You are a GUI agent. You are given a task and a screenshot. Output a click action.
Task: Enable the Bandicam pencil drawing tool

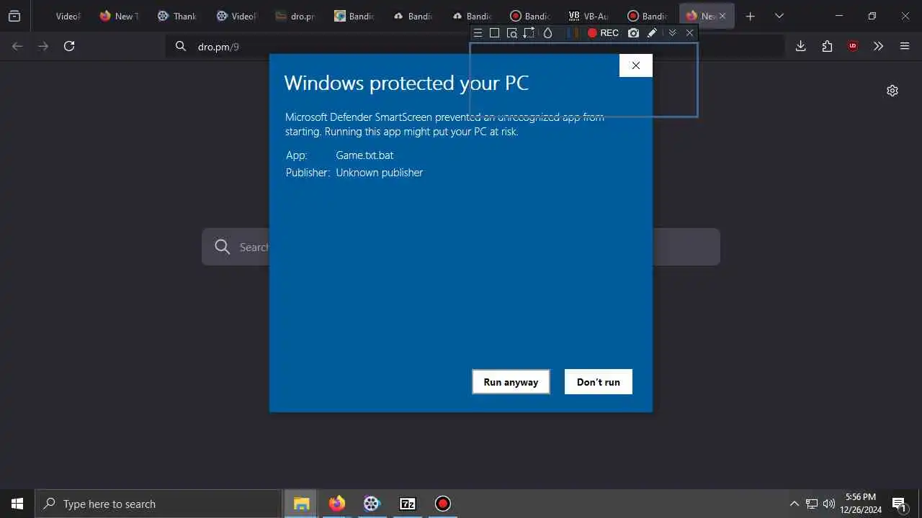(652, 33)
